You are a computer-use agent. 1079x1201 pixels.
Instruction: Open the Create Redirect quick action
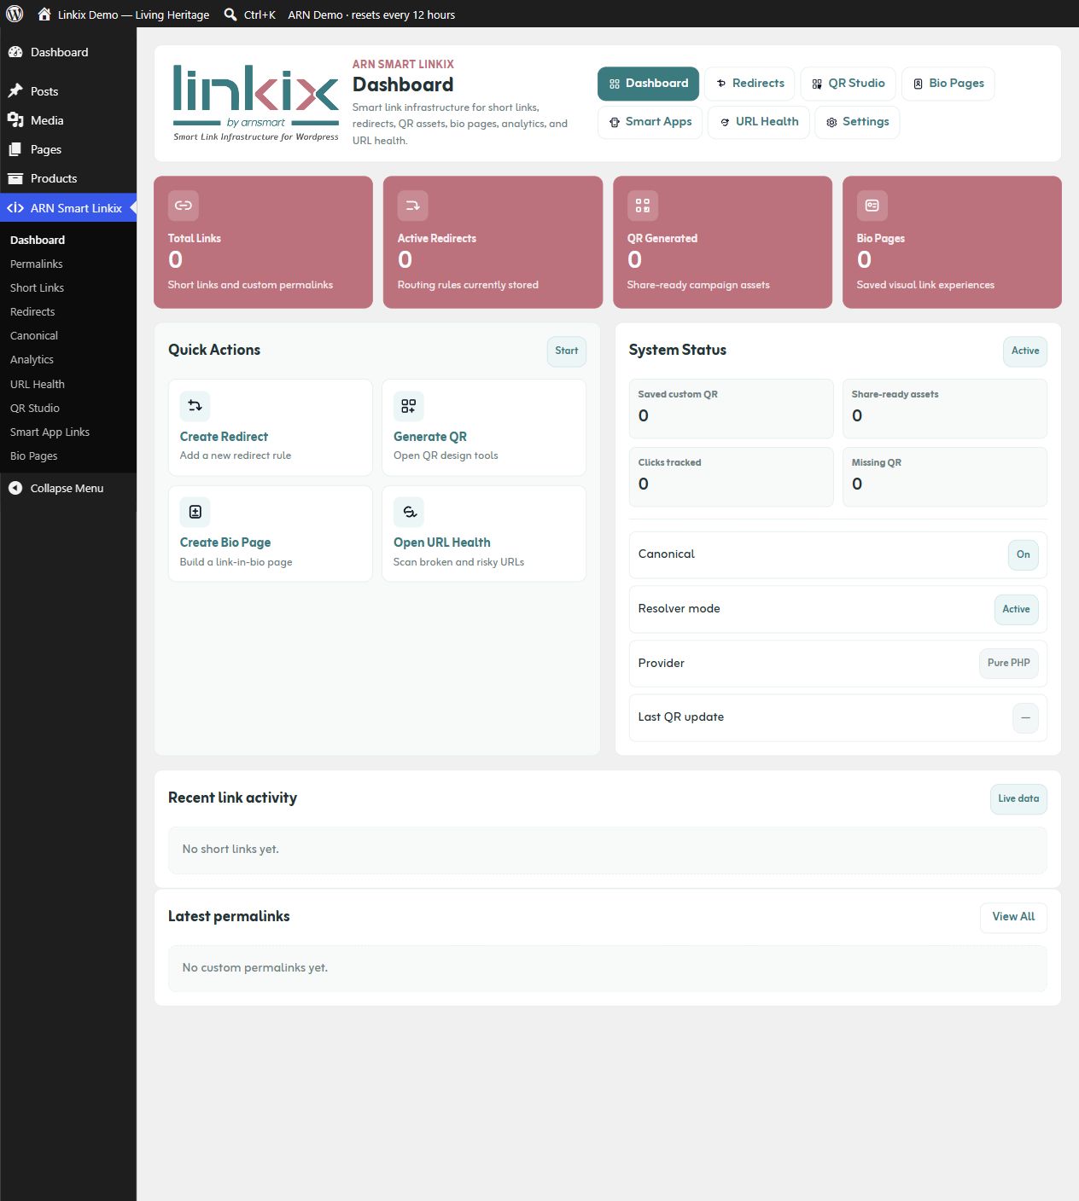271,427
